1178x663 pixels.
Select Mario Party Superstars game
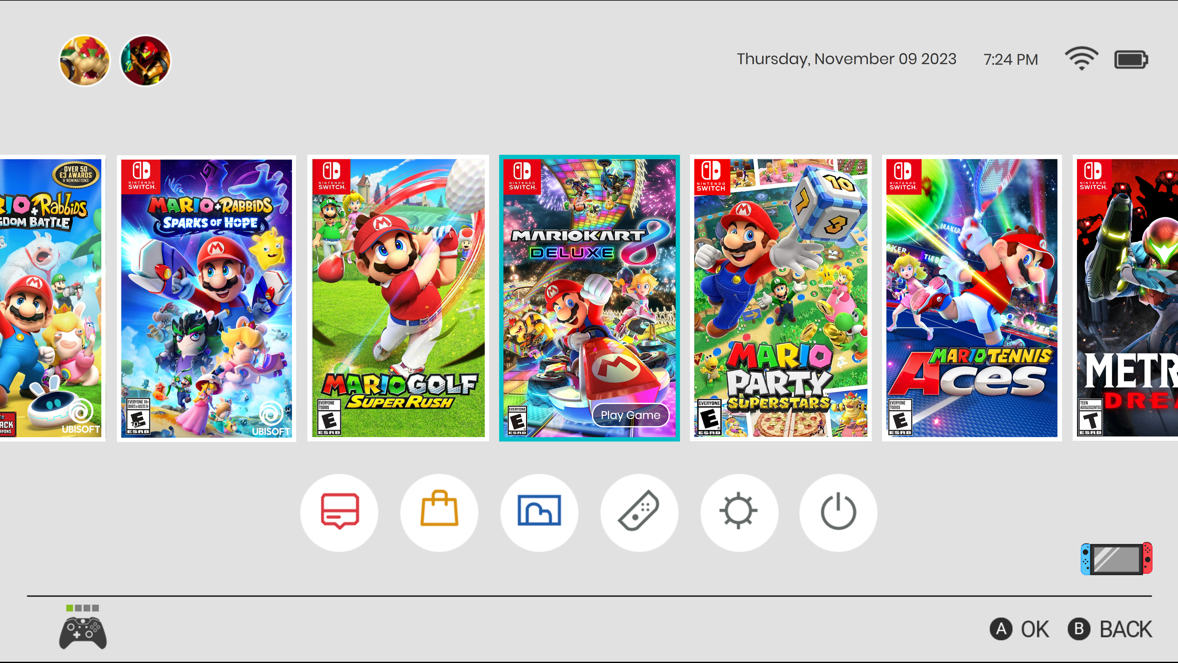(781, 298)
